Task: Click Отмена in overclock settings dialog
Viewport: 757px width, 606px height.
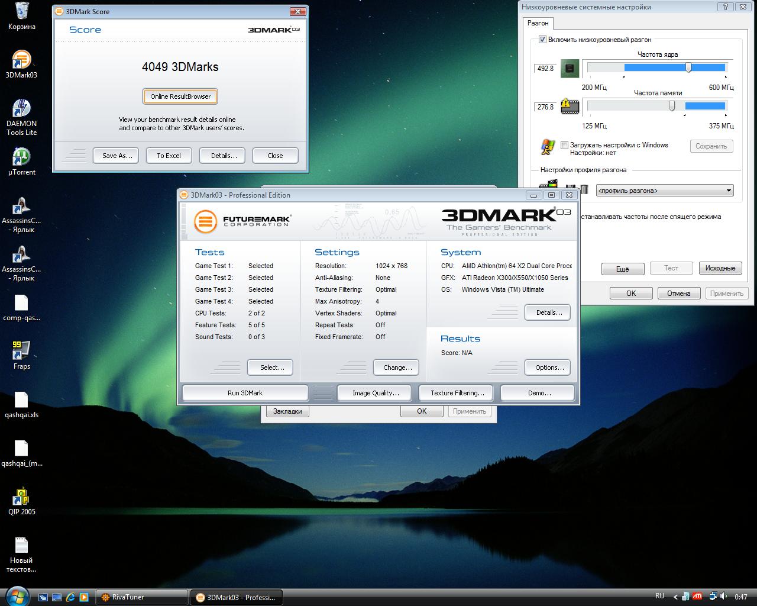Action: coord(678,294)
